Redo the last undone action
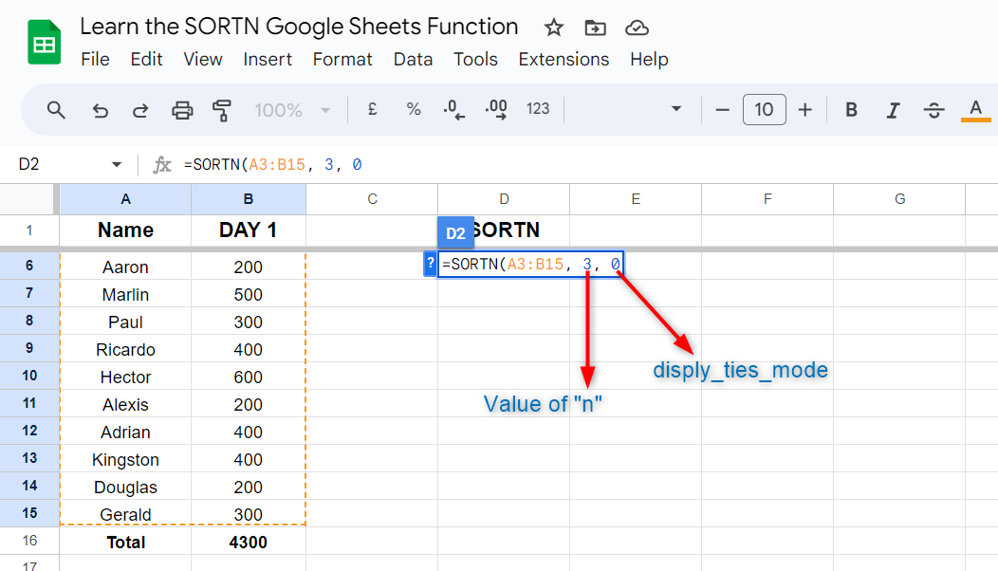The image size is (998, 571). click(140, 110)
